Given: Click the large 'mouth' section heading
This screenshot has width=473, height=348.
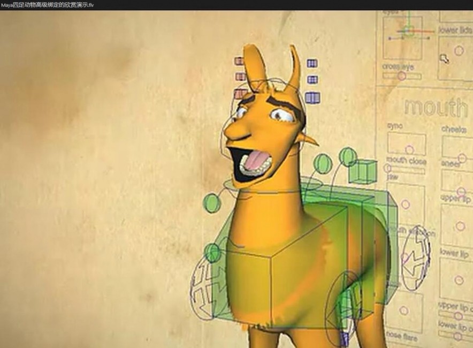Looking at the screenshot, I should click(437, 108).
